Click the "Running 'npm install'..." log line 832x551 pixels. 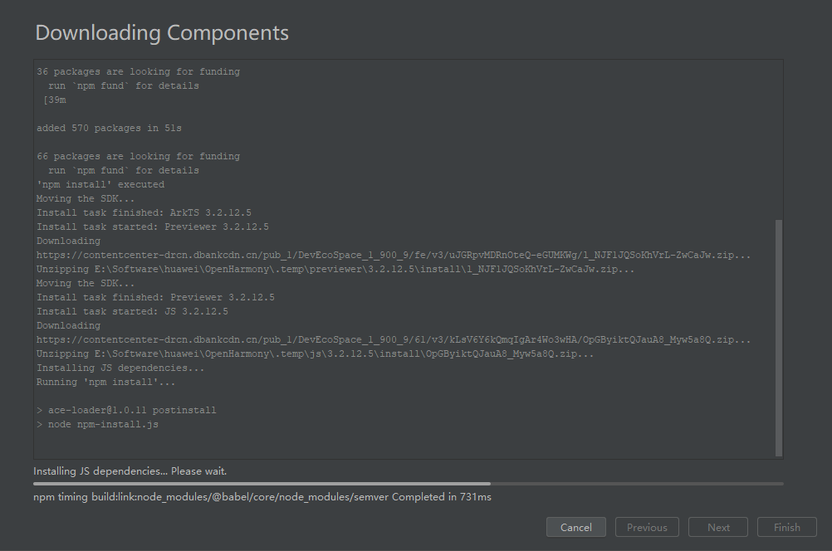pos(106,383)
